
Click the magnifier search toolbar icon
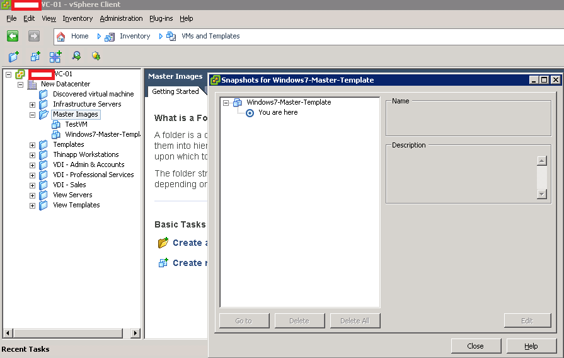tap(76, 55)
